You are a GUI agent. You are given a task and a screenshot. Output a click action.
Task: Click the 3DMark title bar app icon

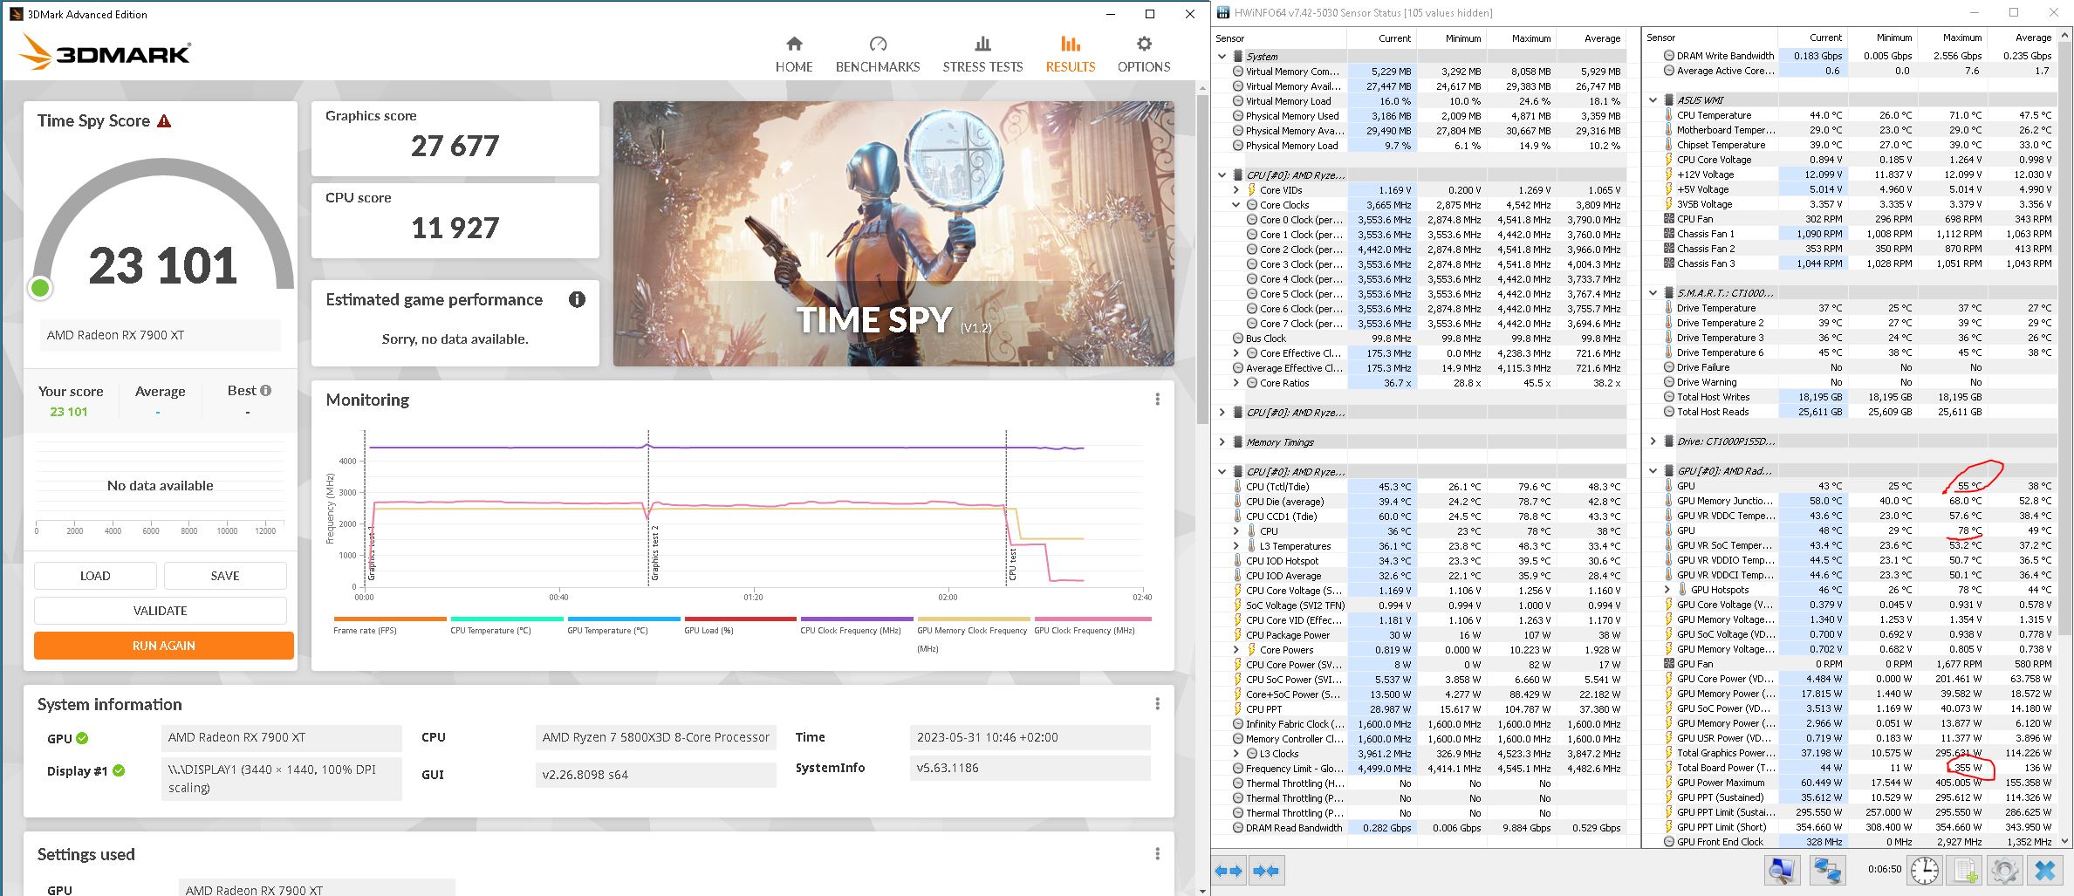(x=16, y=14)
